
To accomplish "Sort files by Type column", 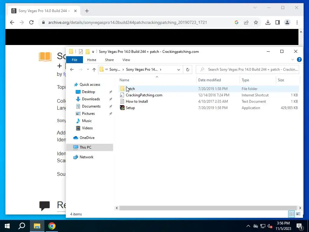I will (245, 80).
